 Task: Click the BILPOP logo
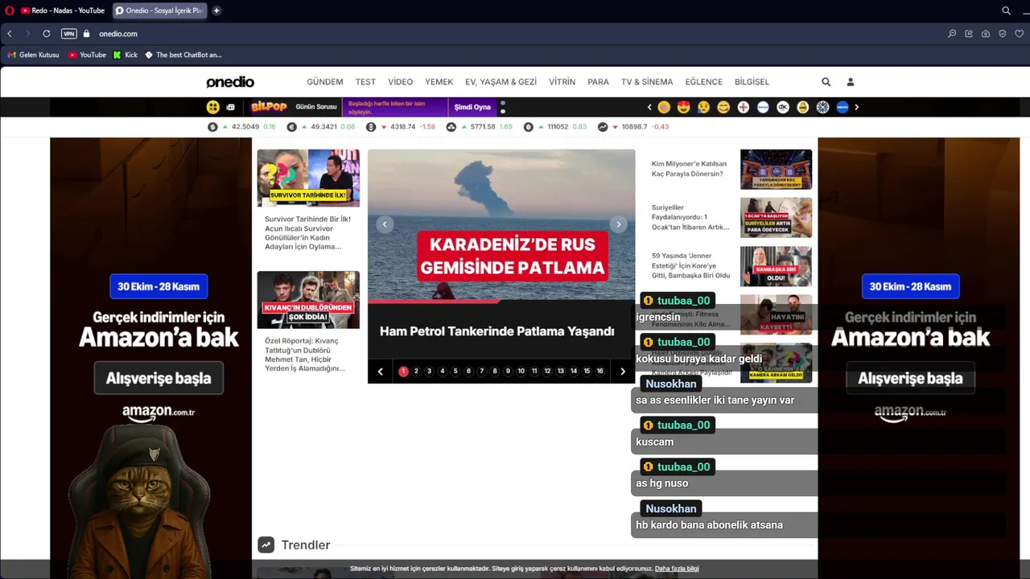tap(269, 107)
